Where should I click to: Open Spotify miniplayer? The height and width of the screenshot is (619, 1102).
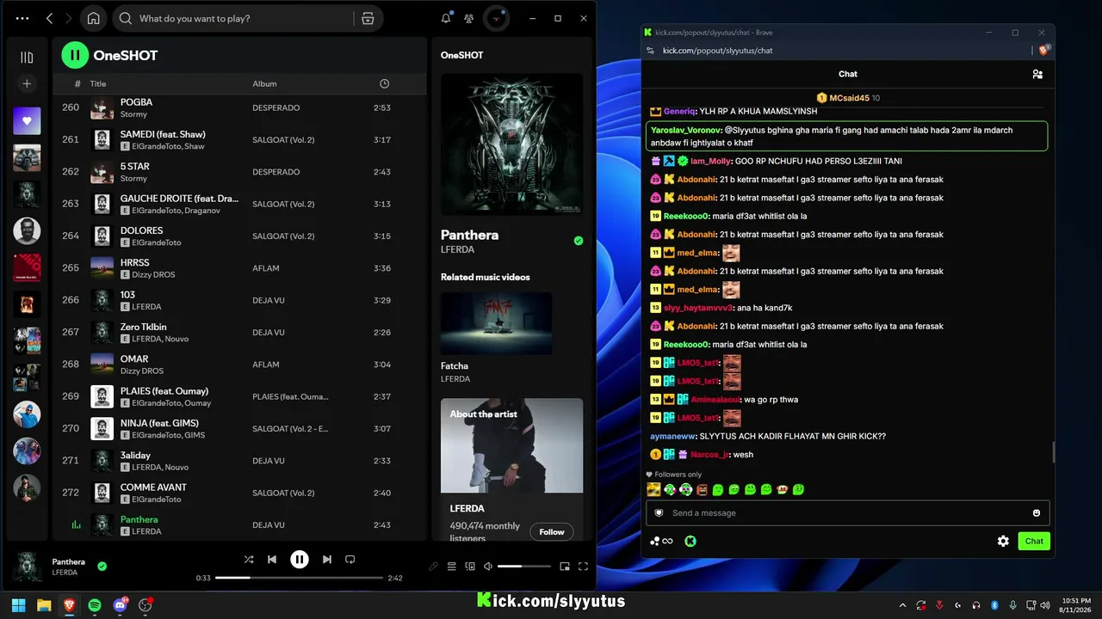pyautogui.click(x=565, y=567)
